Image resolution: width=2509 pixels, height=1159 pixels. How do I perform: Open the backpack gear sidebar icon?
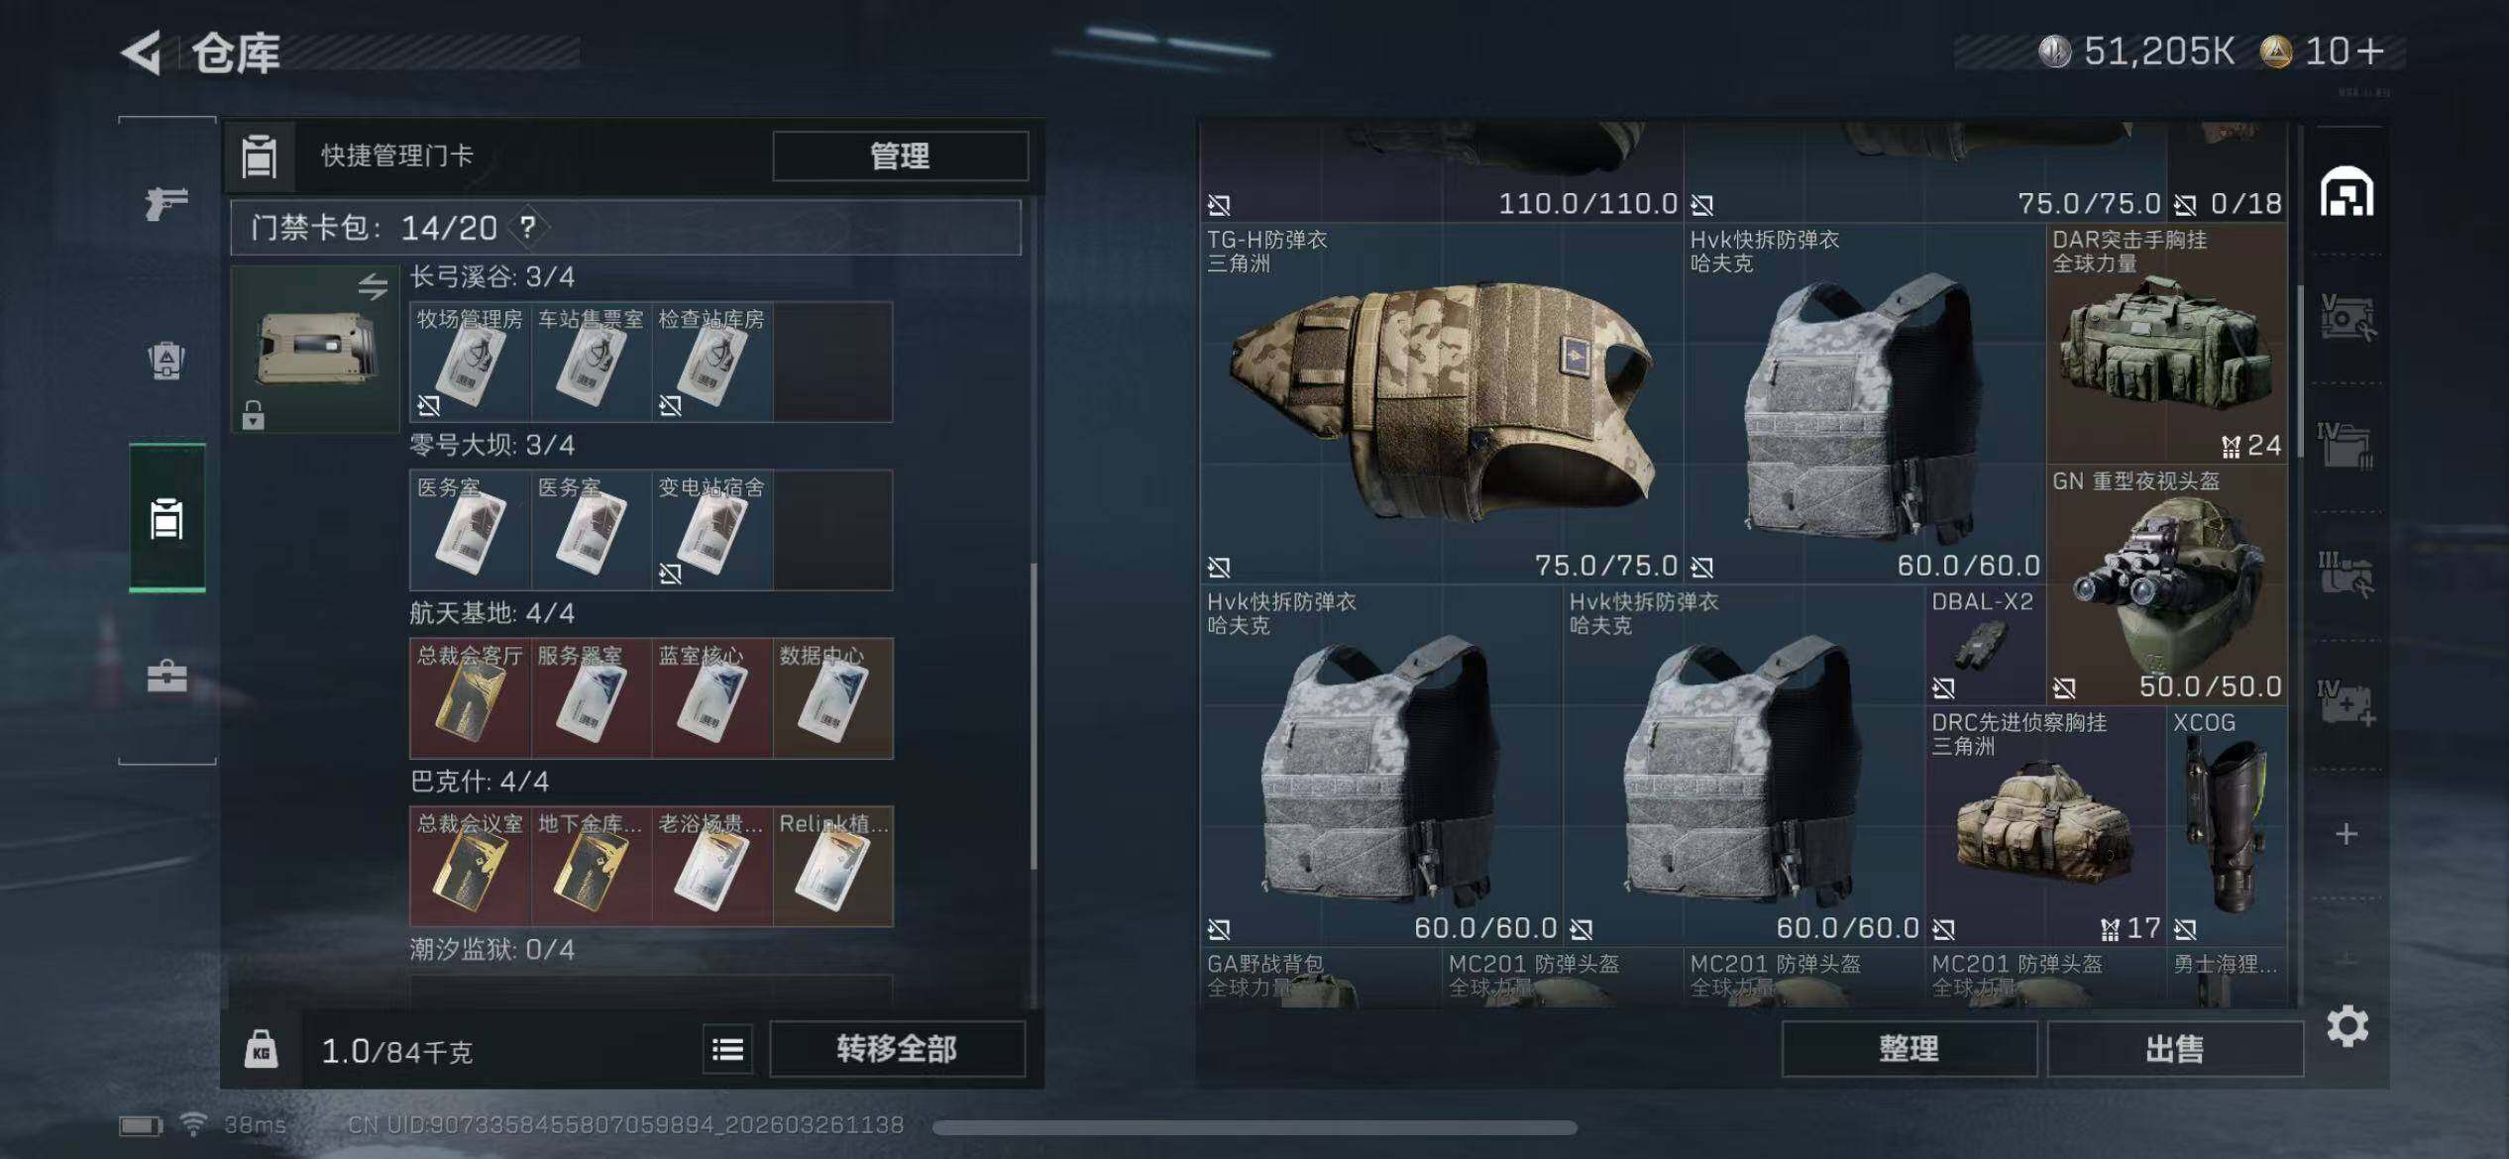click(166, 361)
